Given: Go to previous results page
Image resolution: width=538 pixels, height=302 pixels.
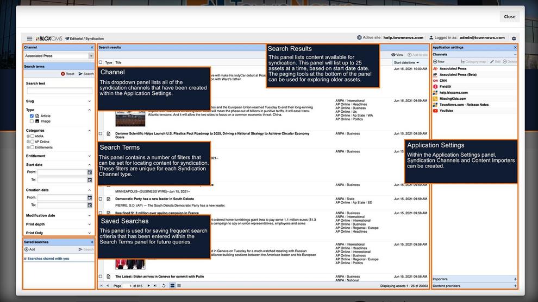Looking at the screenshot, I should (x=108, y=286).
